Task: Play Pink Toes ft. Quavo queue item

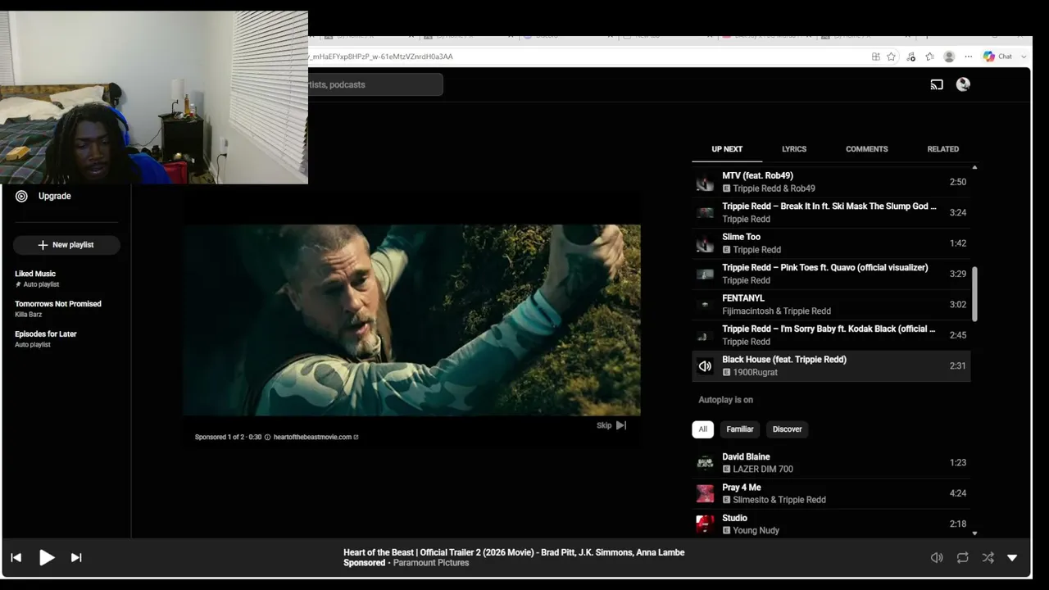Action: click(831, 274)
